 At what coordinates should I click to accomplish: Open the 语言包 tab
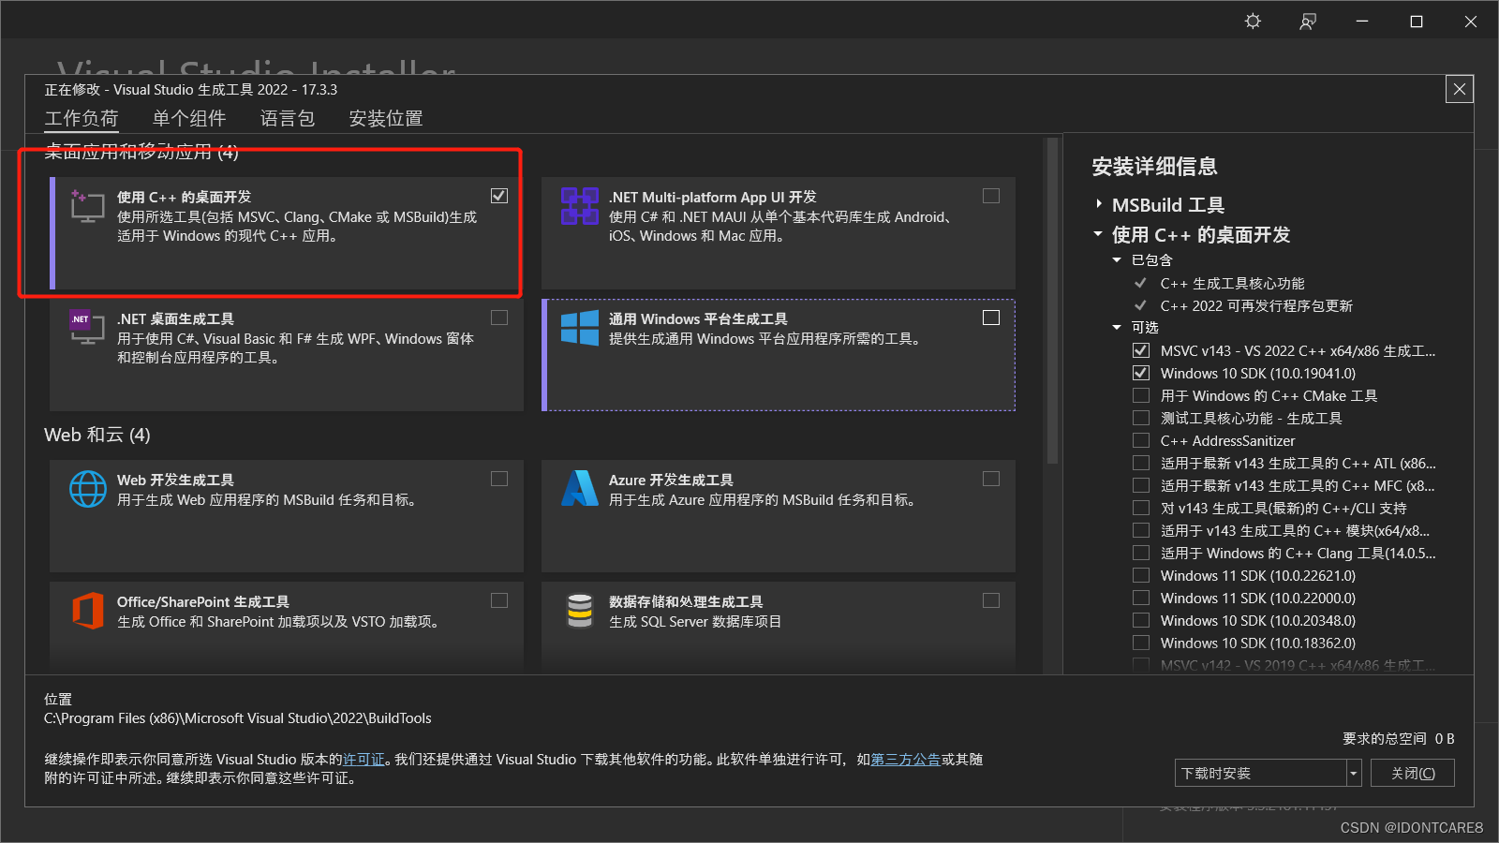287,118
